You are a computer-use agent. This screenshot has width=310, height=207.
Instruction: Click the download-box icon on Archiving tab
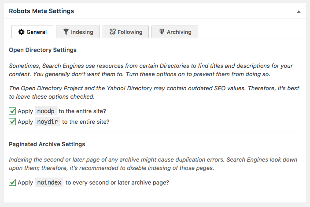[162, 32]
